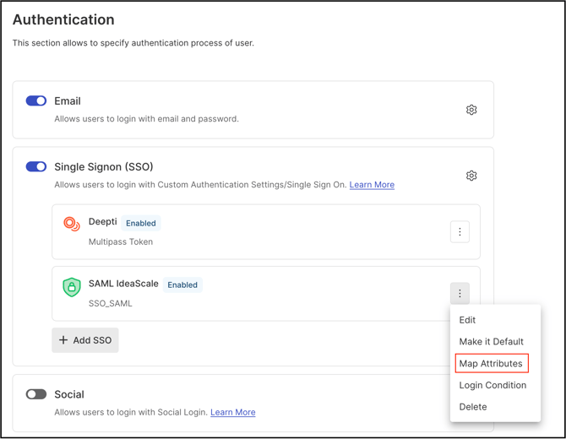
Task: Click plus icon on Add SSO
Action: click(x=63, y=340)
